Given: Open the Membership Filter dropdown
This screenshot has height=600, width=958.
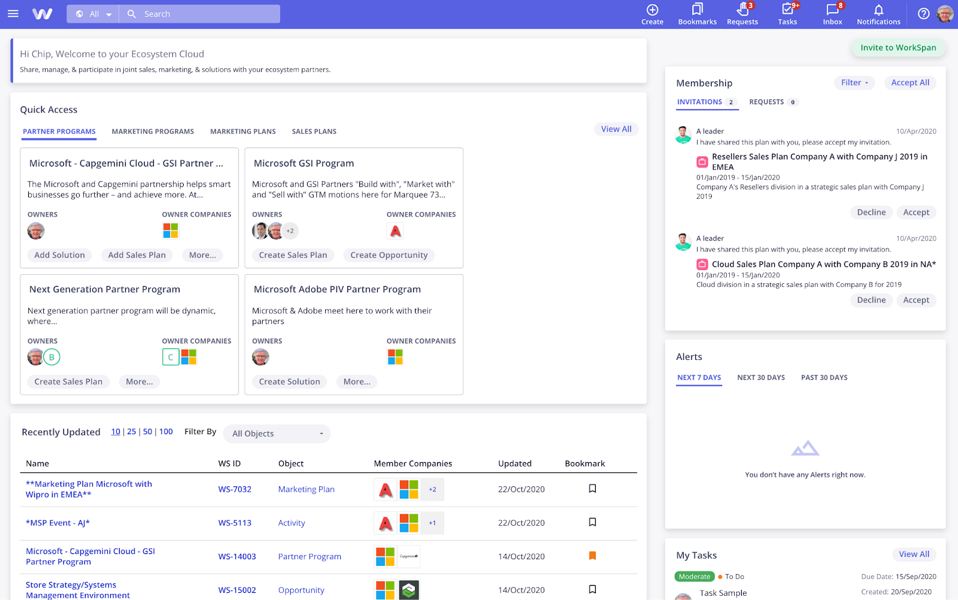Looking at the screenshot, I should (x=854, y=83).
